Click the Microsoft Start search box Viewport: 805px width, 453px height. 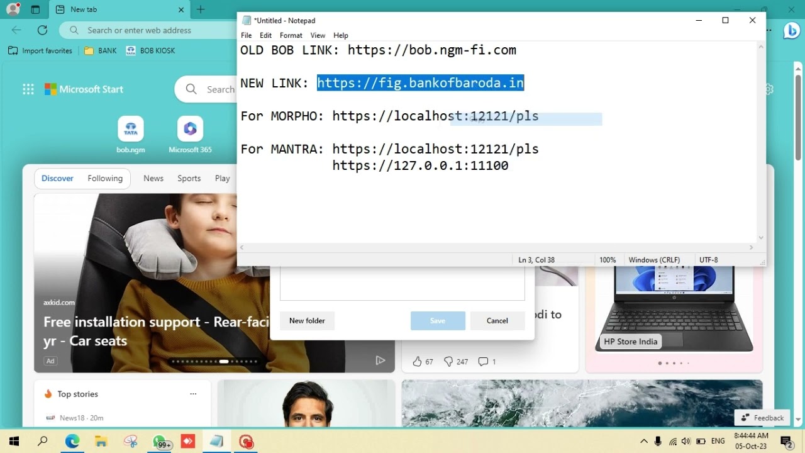206,89
